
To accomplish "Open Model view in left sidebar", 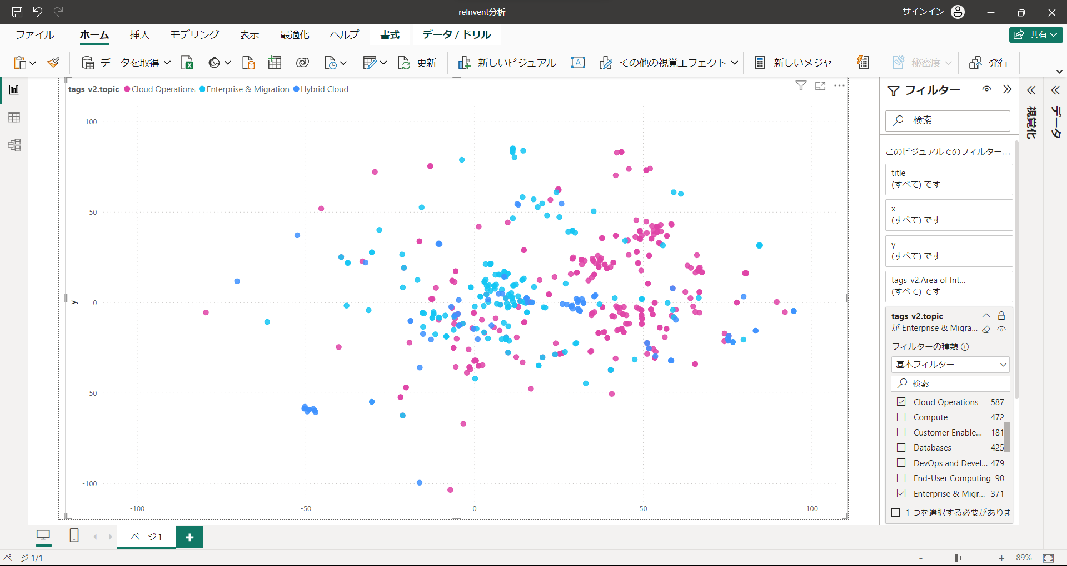I will click(14, 145).
